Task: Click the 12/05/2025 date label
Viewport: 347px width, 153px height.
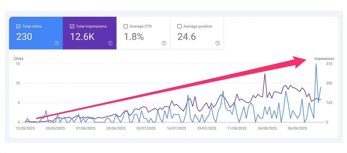Action: tap(25, 128)
